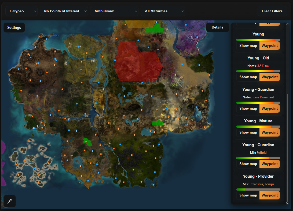Toggle the Details panel button
The height and width of the screenshot is (211, 293).
pos(217,27)
